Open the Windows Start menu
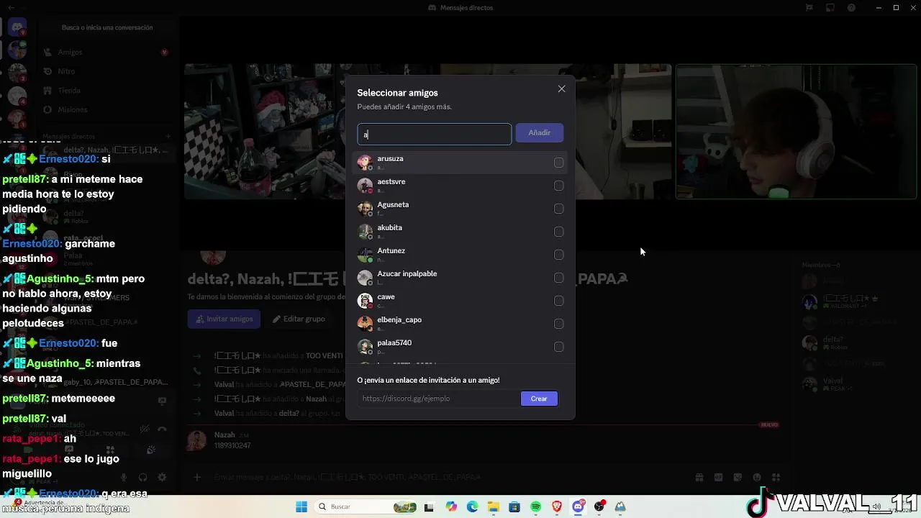 [301, 506]
